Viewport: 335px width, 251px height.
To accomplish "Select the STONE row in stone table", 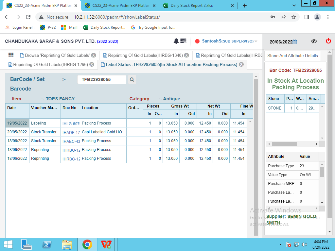I will click(293, 108).
